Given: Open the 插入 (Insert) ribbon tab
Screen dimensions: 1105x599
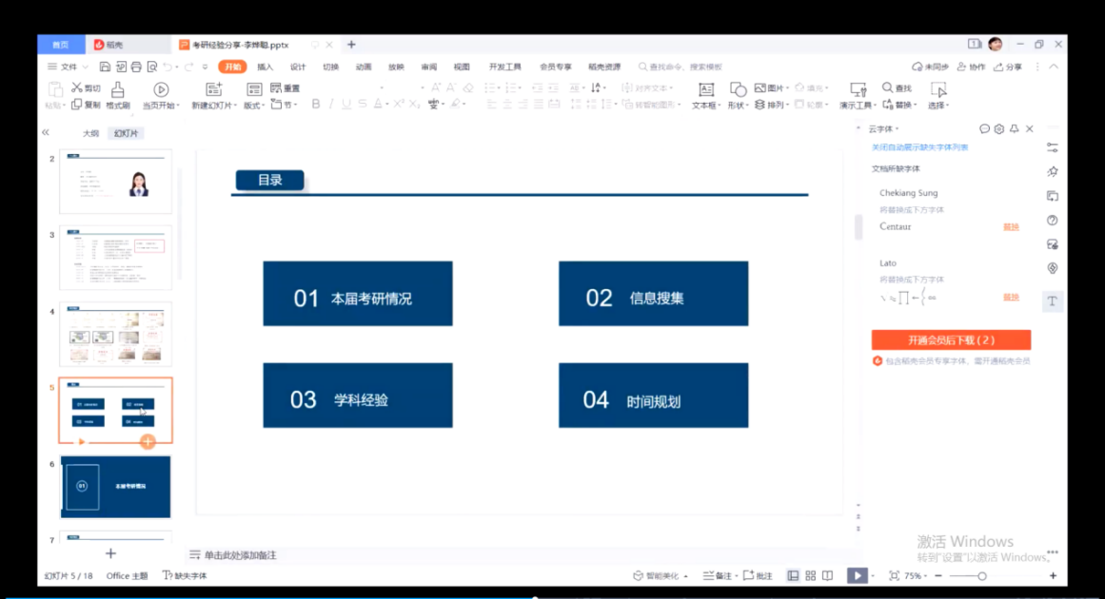Looking at the screenshot, I should [265, 68].
